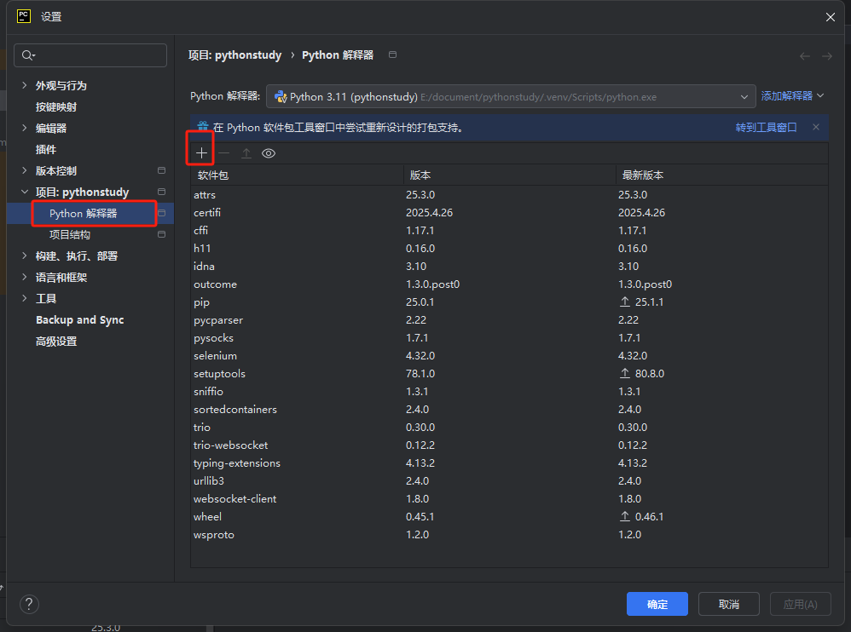Expand the 版本控制 section
851x632 pixels.
tap(25, 170)
